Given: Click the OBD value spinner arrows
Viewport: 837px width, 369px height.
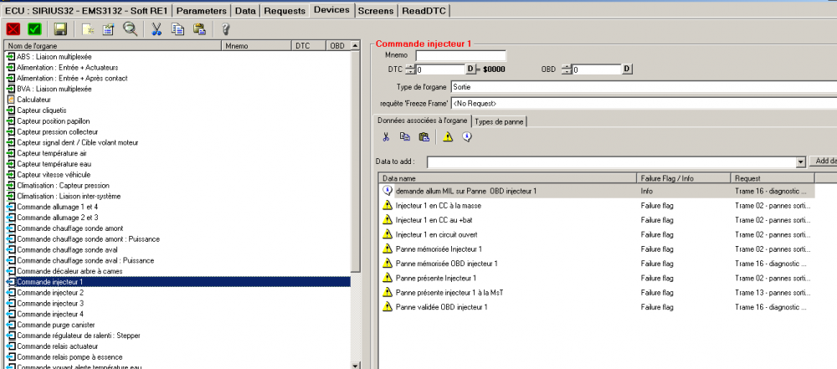Looking at the screenshot, I should pos(567,69).
